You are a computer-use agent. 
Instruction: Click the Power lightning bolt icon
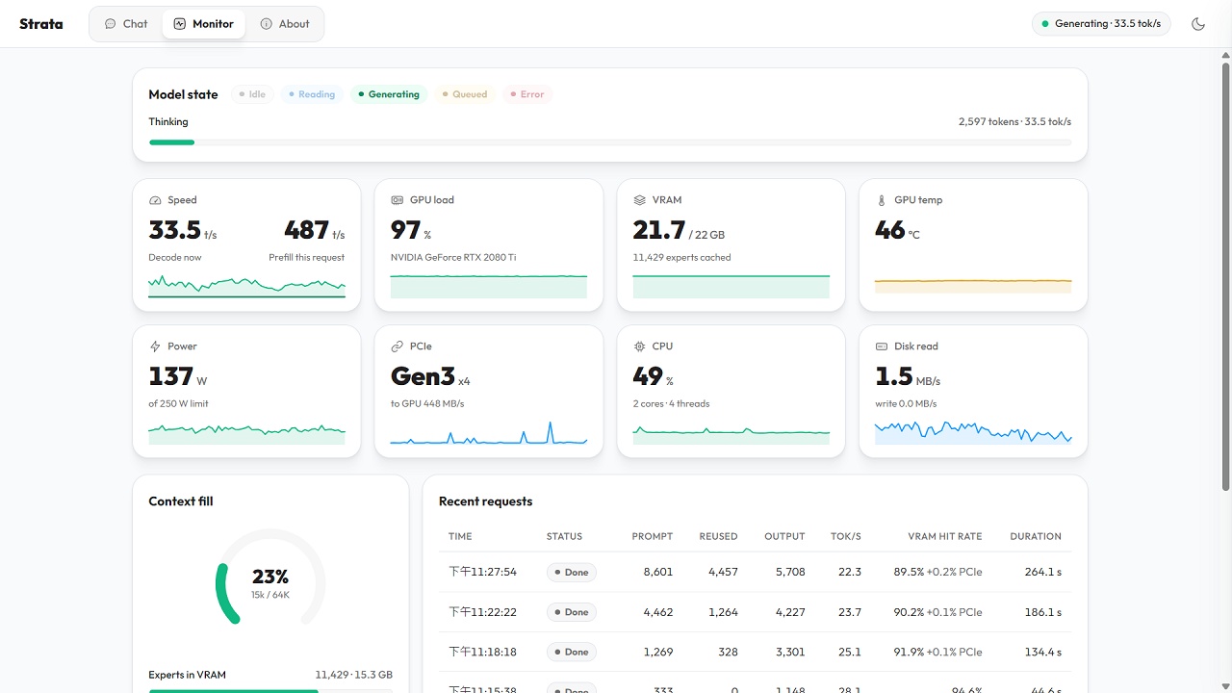(x=155, y=346)
